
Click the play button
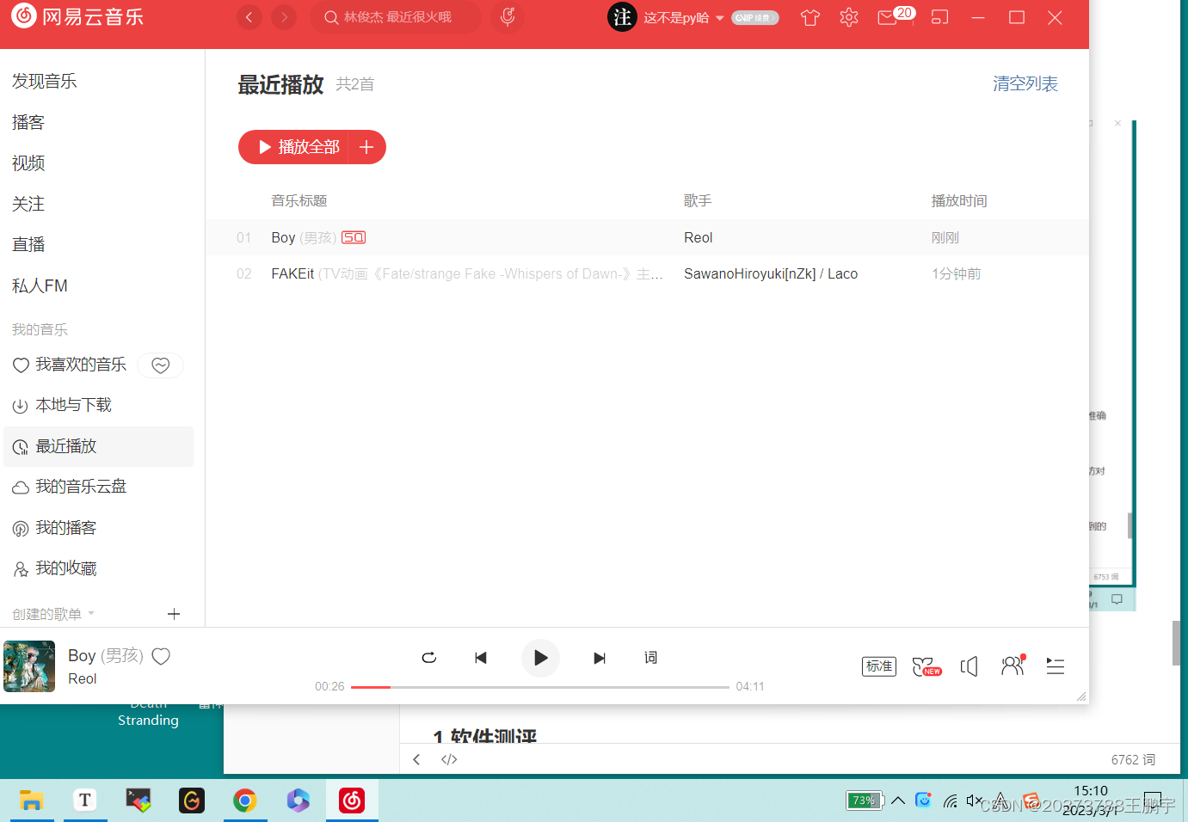coord(540,658)
